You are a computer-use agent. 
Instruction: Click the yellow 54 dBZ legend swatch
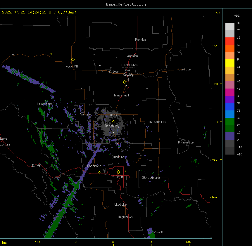(230, 63)
